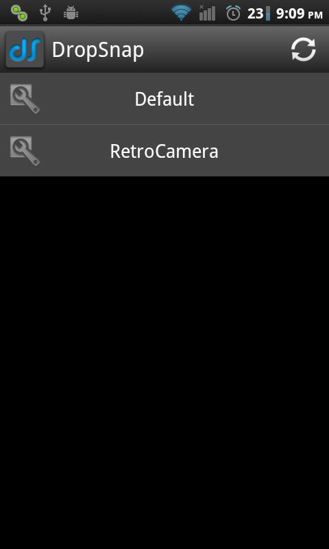Open RetroCamera settings via its label
Screen dimensions: 329x549
point(164,151)
